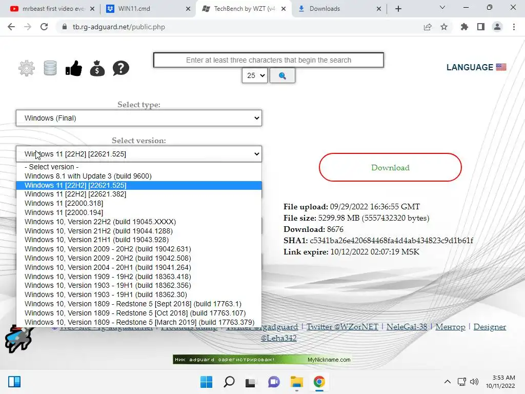
Task: Click the US flag language icon
Action: (x=501, y=67)
